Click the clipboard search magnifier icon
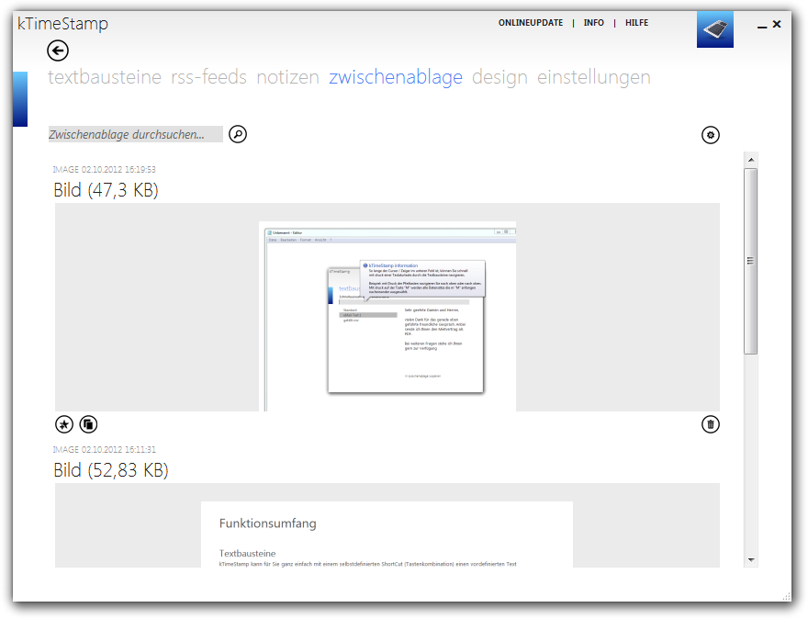The image size is (808, 619). tap(238, 134)
